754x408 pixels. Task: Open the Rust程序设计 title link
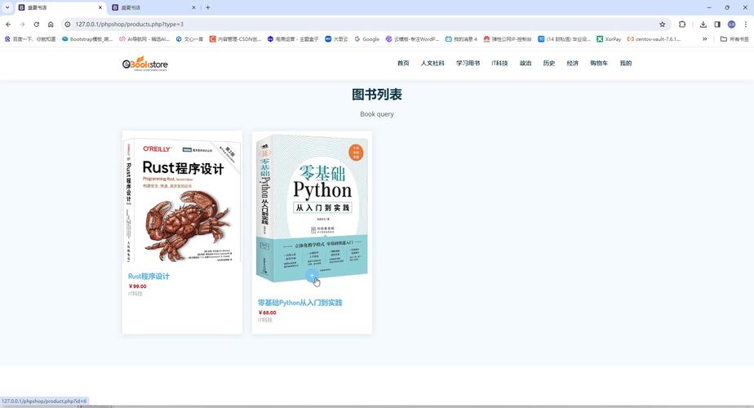(149, 276)
